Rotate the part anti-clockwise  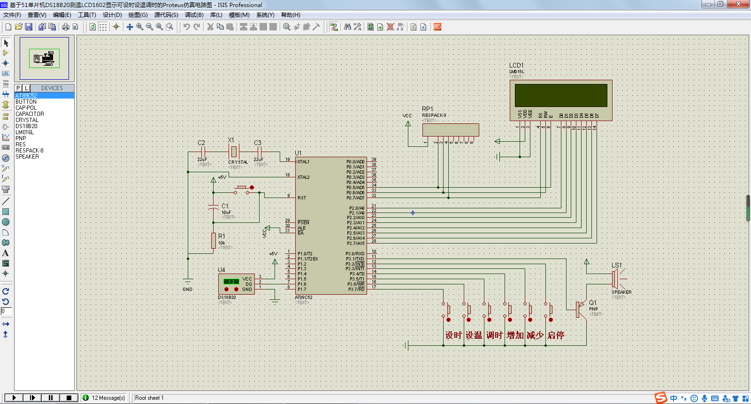(x=6, y=302)
